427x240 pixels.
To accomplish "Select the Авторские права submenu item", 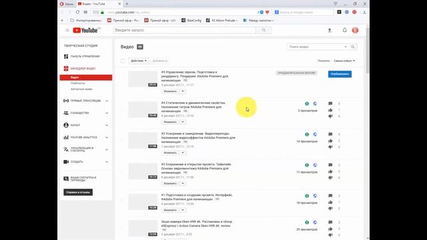I will 81,89.
